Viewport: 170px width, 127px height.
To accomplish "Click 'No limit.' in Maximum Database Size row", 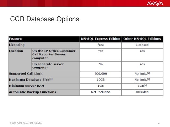I will pyautogui.click(x=142, y=80).
